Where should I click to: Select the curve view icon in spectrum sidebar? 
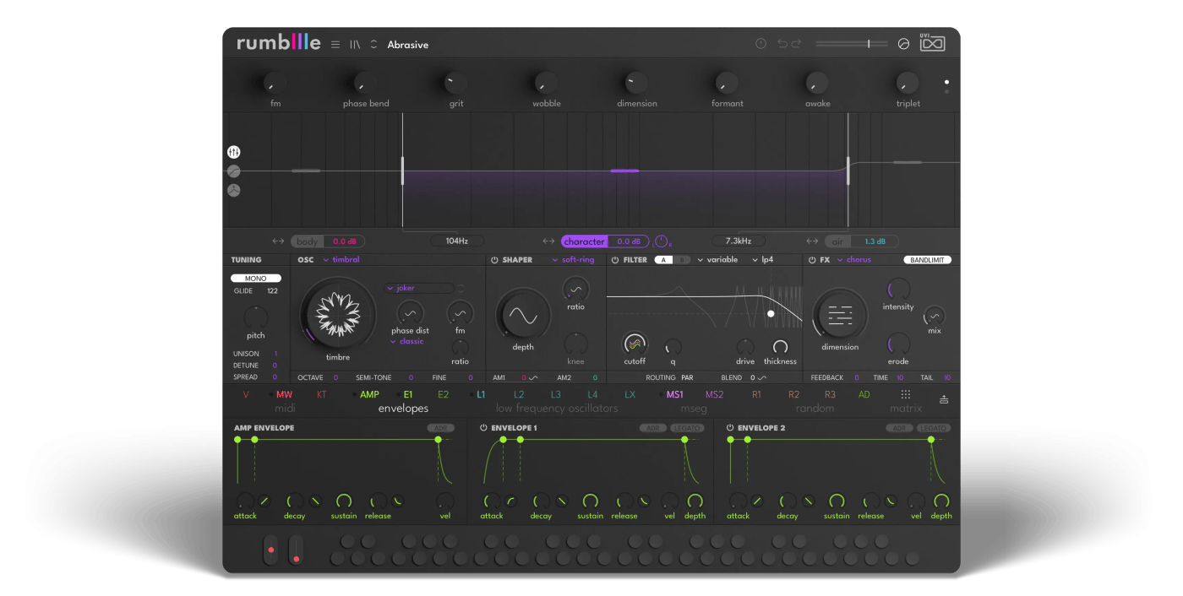tap(234, 171)
